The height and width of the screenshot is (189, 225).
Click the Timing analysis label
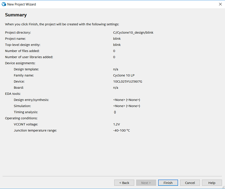26,112
